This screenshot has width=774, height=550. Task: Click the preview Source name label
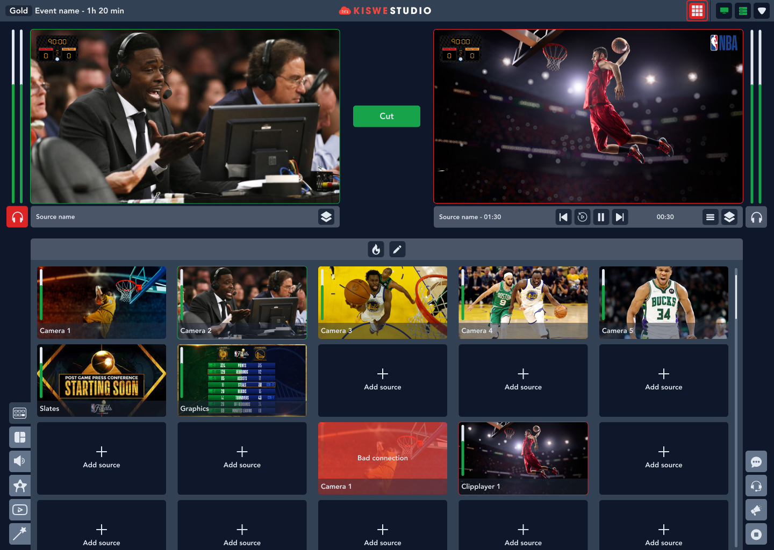55,217
